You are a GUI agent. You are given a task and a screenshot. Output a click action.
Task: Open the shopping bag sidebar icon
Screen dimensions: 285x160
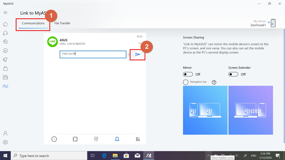coord(5,68)
